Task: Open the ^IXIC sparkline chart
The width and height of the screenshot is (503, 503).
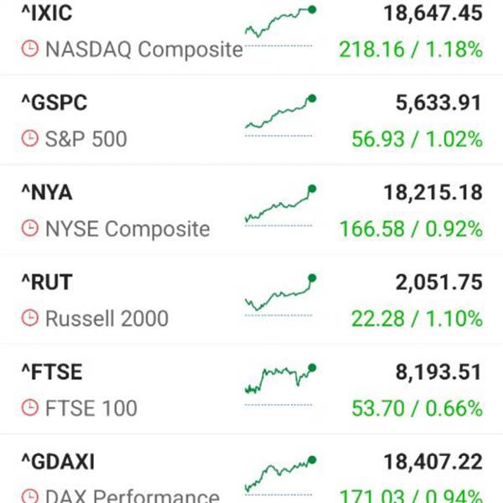Action: coord(281,26)
